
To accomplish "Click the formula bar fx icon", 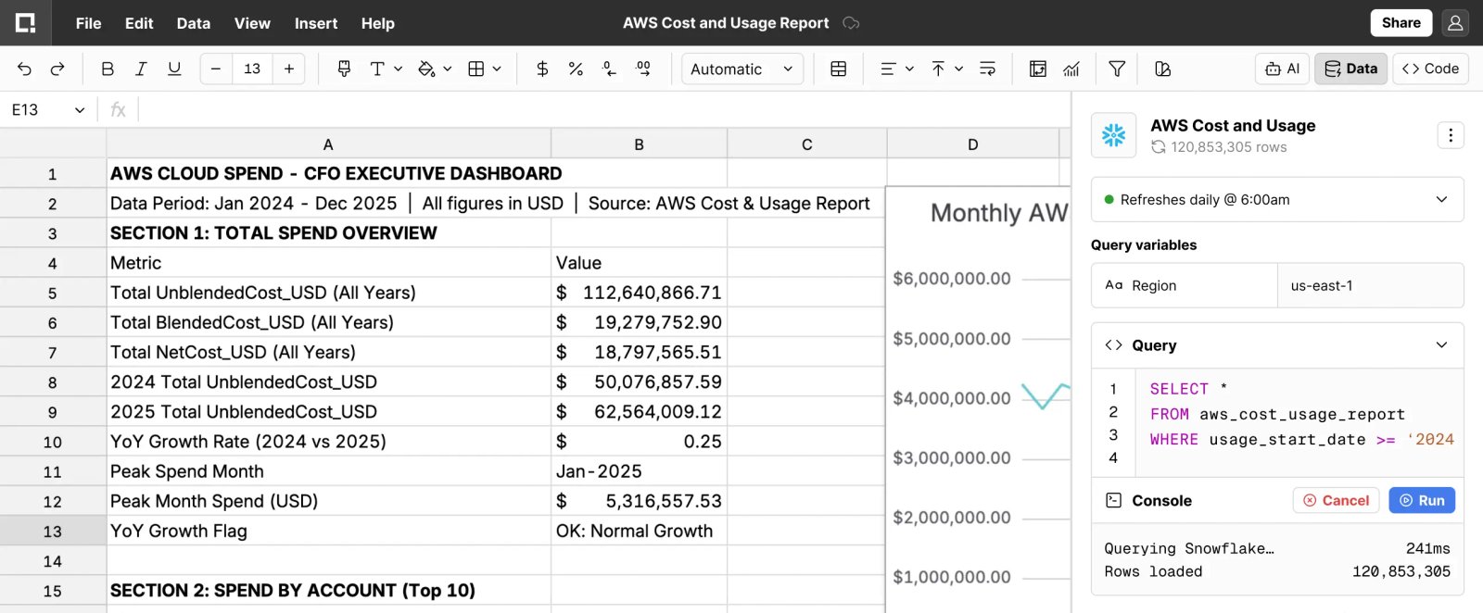I will (118, 110).
